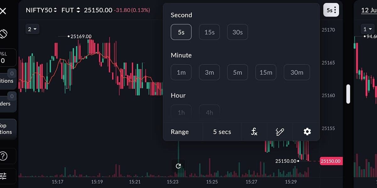The height and width of the screenshot is (188, 377).
Task: Select the 5s interval option
Action: point(181,32)
